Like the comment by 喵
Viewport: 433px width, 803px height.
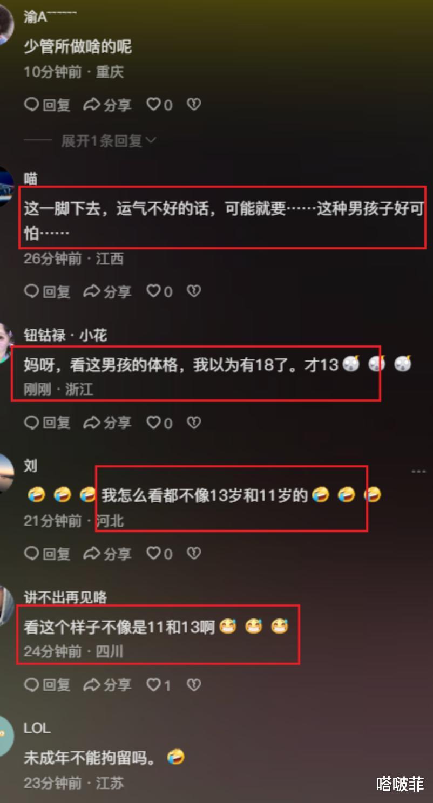click(x=160, y=292)
